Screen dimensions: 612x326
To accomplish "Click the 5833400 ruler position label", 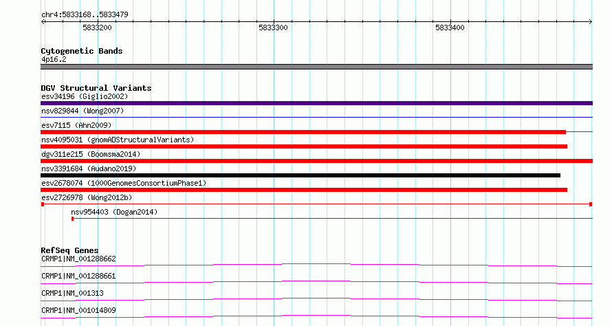I will coord(450,28).
